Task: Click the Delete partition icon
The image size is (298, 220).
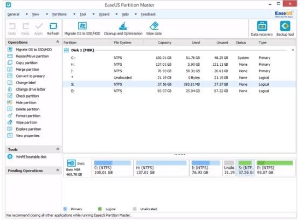Action: coord(10,109)
